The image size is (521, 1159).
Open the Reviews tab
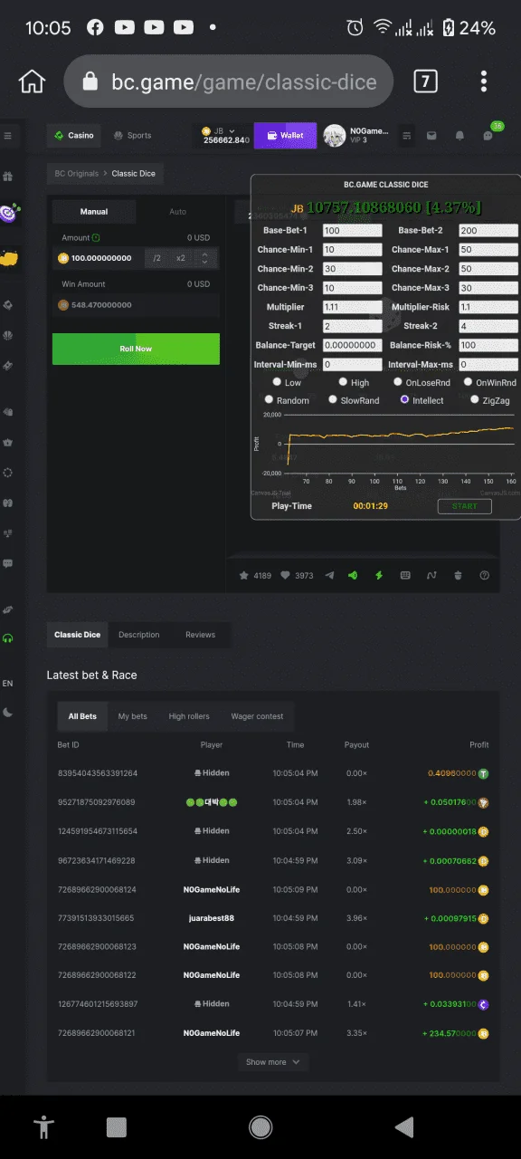[x=200, y=635]
